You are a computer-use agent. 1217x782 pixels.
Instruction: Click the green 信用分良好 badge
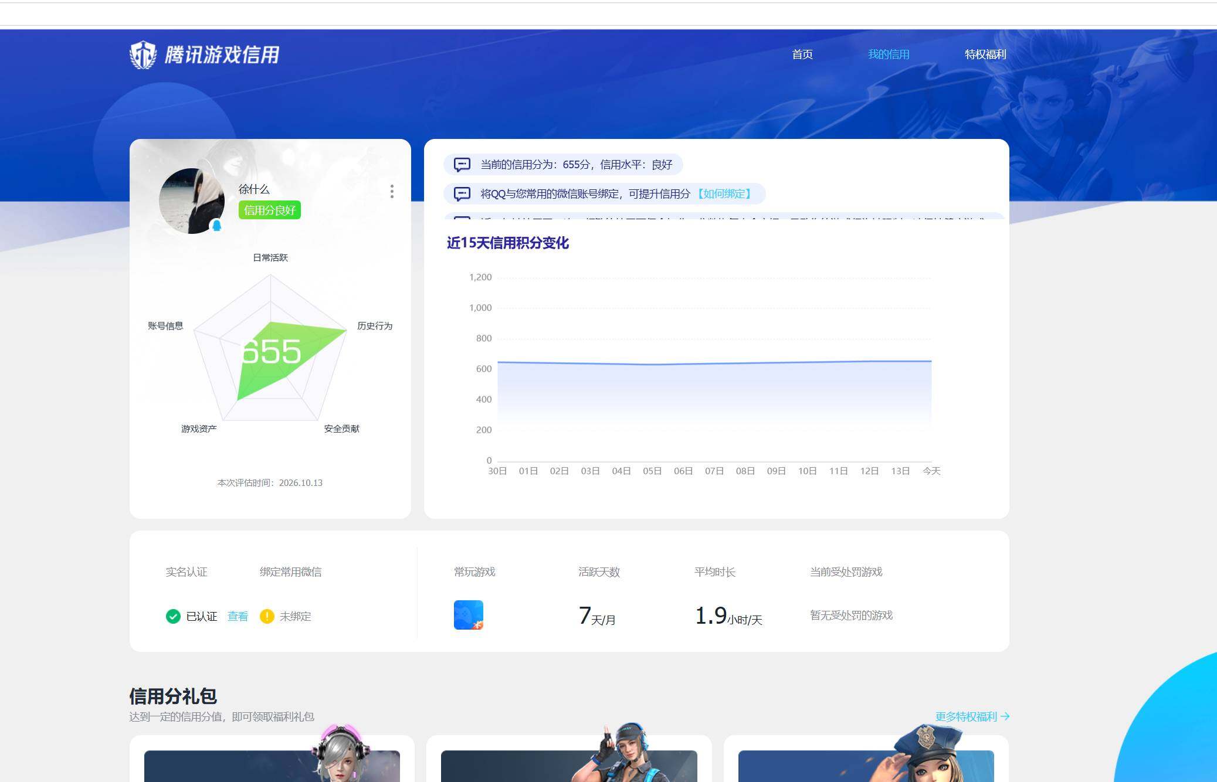[x=270, y=210]
